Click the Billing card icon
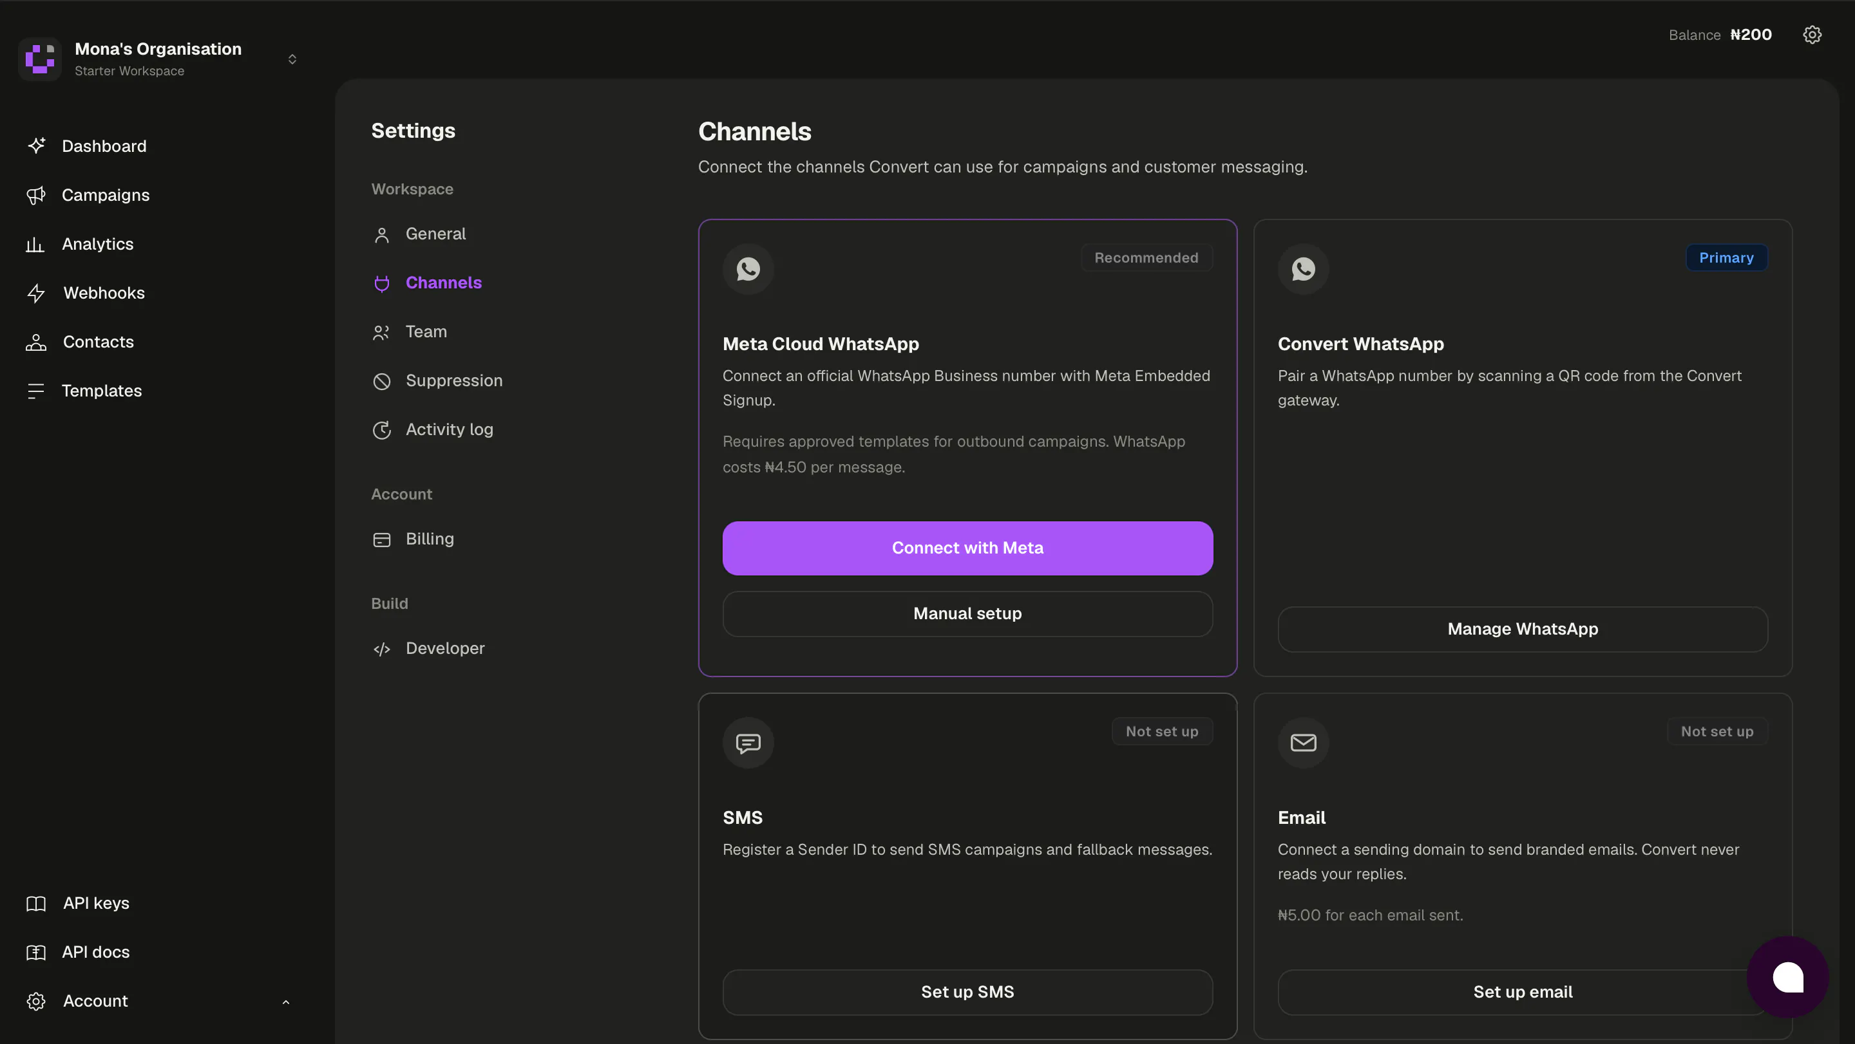Image resolution: width=1855 pixels, height=1044 pixels. click(382, 539)
